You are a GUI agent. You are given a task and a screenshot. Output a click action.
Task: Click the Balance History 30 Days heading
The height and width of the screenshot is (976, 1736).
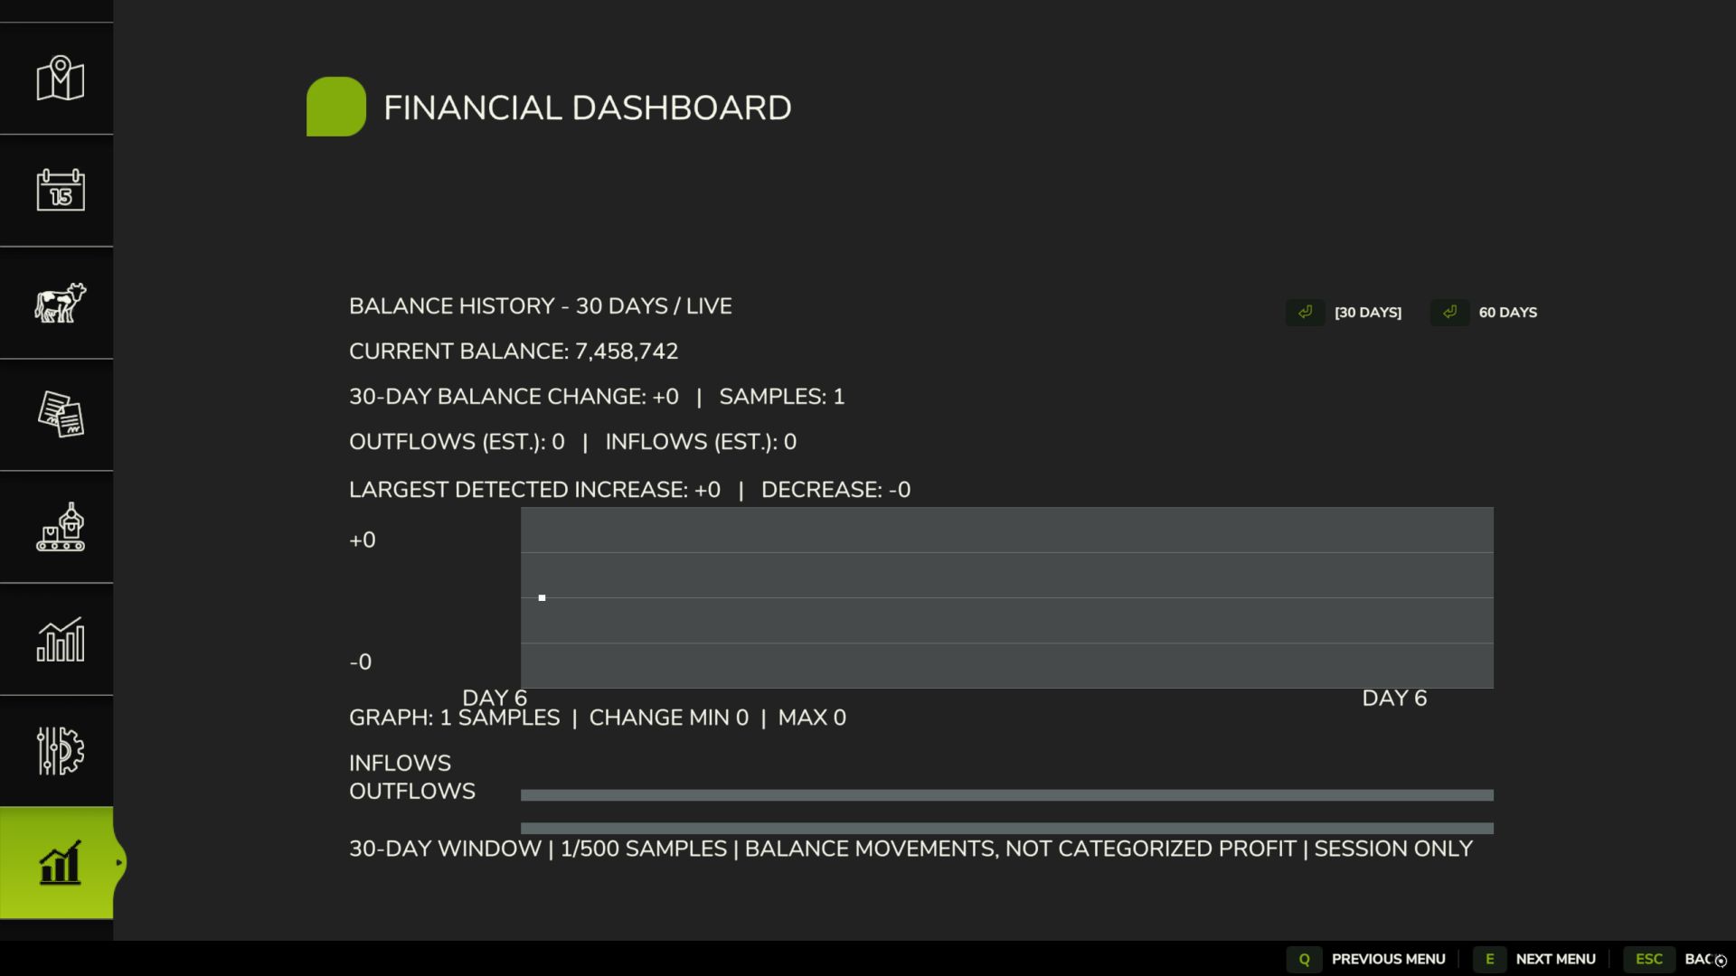point(541,306)
